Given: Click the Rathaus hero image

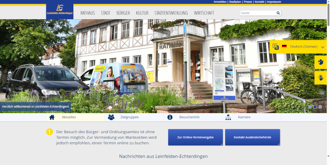Looking at the screenshot, I should [163, 66].
